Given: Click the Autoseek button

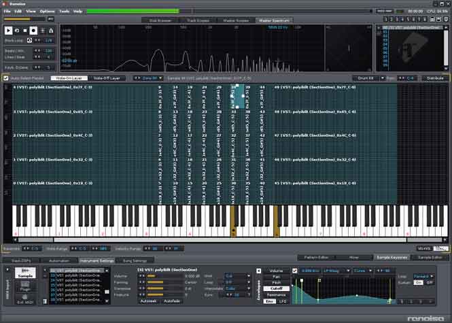Looking at the screenshot, I should (x=148, y=301).
